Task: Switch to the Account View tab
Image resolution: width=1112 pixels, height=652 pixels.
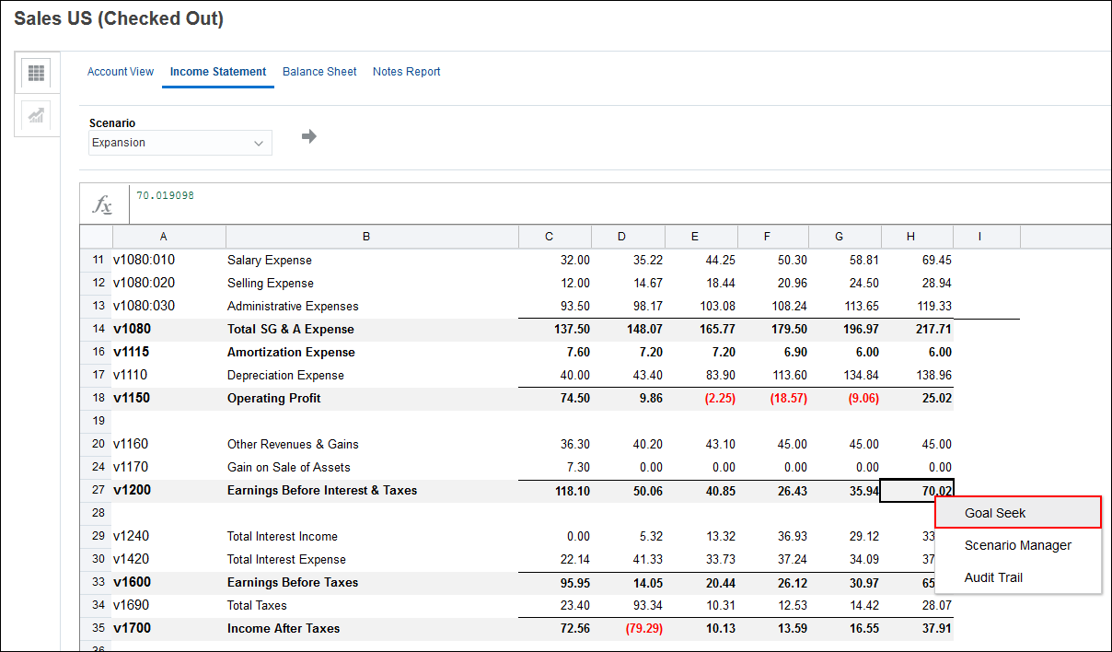Action: tap(121, 72)
